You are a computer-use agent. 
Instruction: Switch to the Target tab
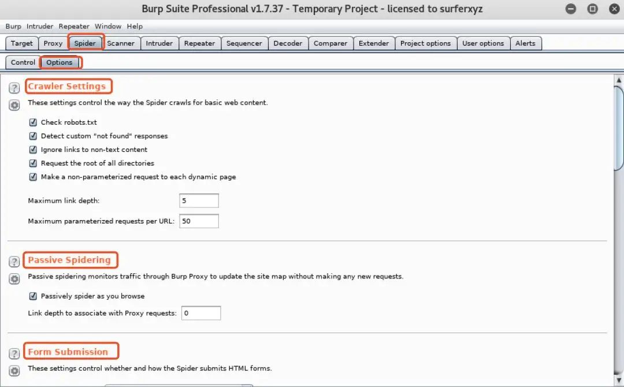click(x=22, y=43)
